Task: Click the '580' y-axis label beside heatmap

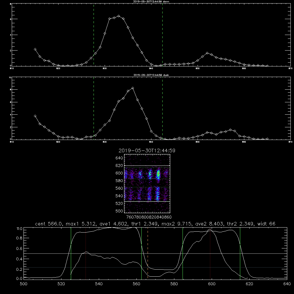Action: point(119,181)
